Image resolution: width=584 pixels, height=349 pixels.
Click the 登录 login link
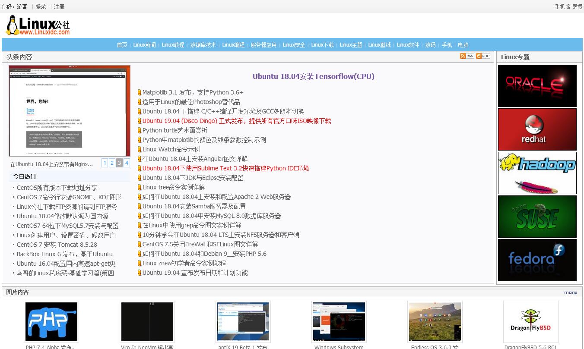click(x=41, y=6)
